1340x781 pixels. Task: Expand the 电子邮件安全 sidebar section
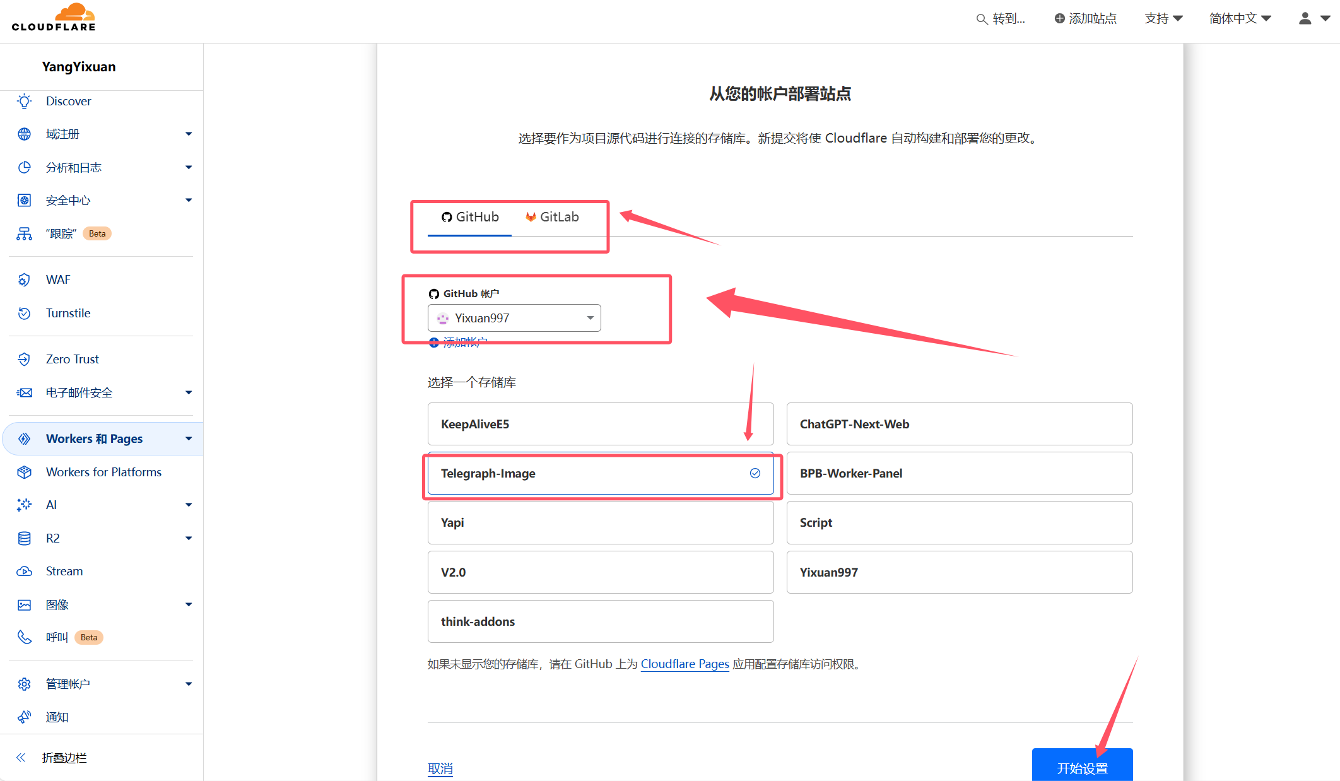click(x=189, y=392)
